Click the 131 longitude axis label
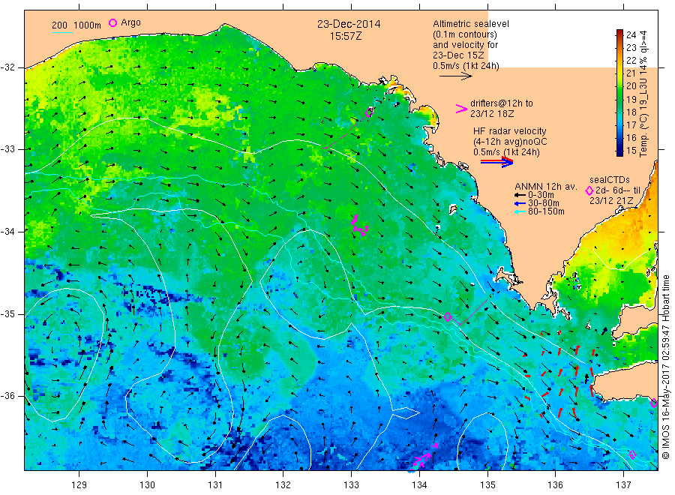 [x=215, y=485]
